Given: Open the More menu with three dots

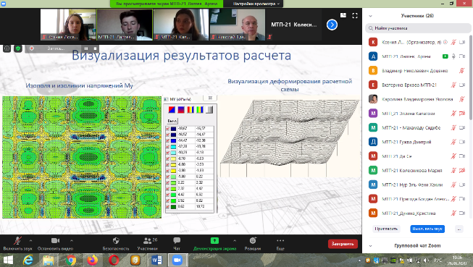Looking at the screenshot, I should pyautogui.click(x=280, y=244).
